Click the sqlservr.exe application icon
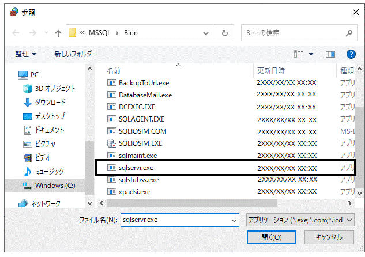365x257 pixels. point(112,167)
